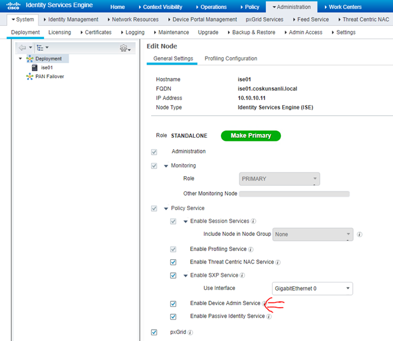Viewport: 393px width, 341px height.
Task: Show info for Enable Session Services
Action: 253,221
